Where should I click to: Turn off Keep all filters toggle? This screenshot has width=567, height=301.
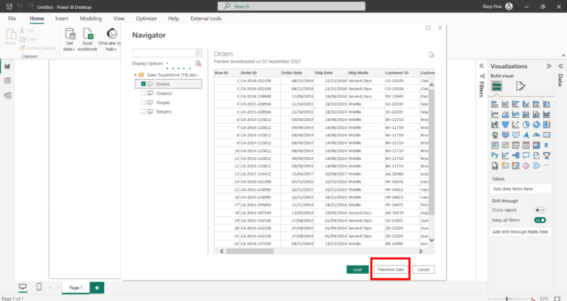click(x=540, y=220)
